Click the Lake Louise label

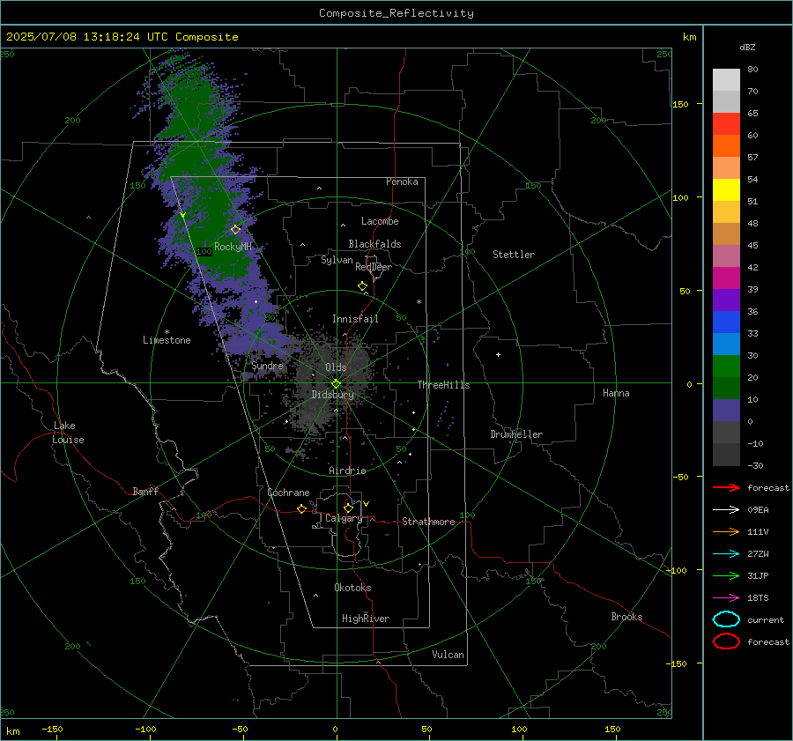pyautogui.click(x=68, y=433)
